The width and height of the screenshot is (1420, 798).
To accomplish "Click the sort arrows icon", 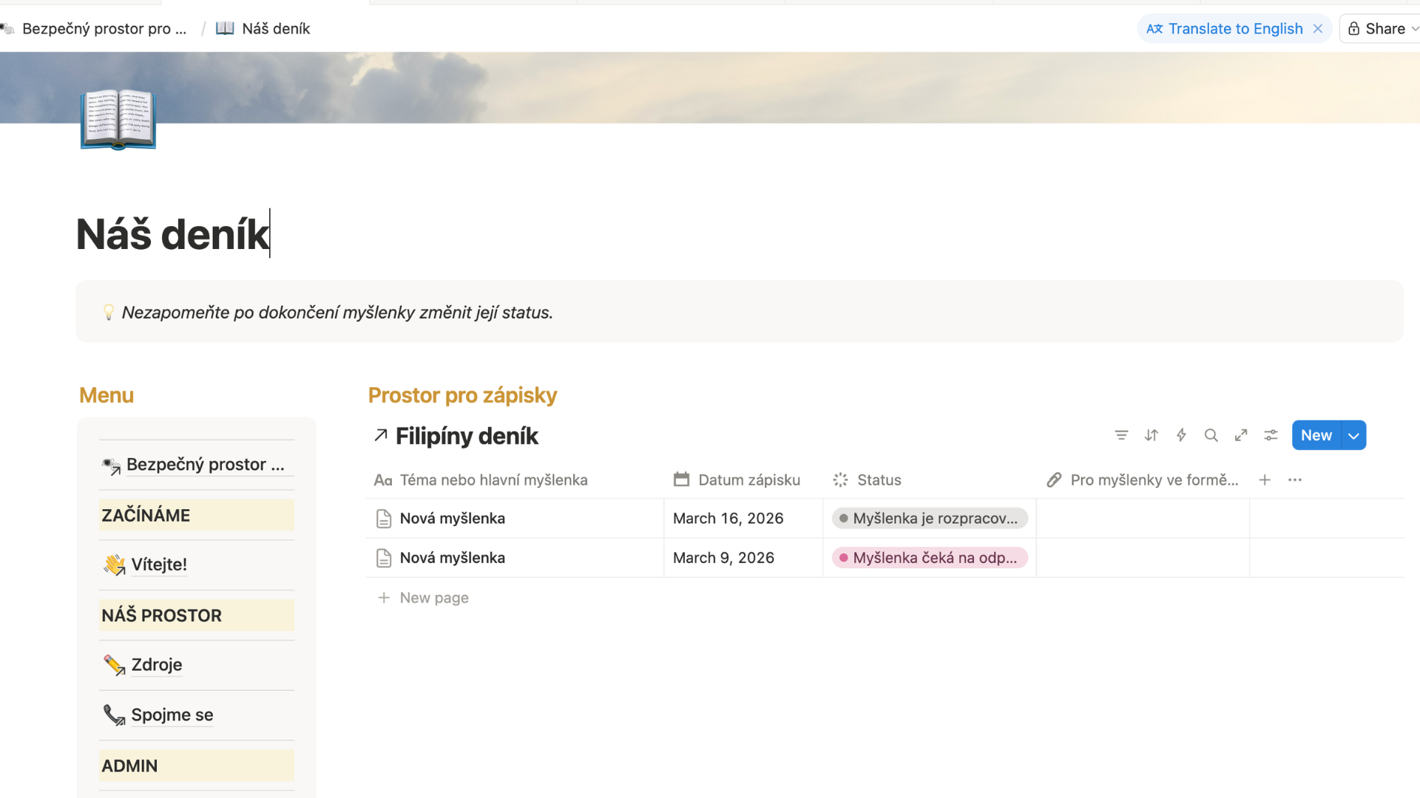I will click(x=1151, y=435).
